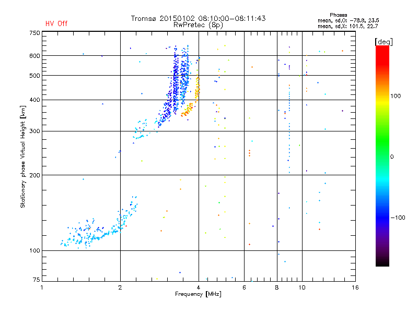Image resolution: width=418 pixels, height=313 pixels.
Task: Click the colorbar tick label '-100'
Action: tap(398, 218)
